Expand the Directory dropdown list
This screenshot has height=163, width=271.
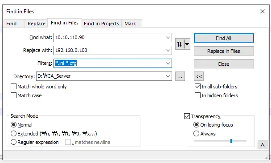(168, 76)
